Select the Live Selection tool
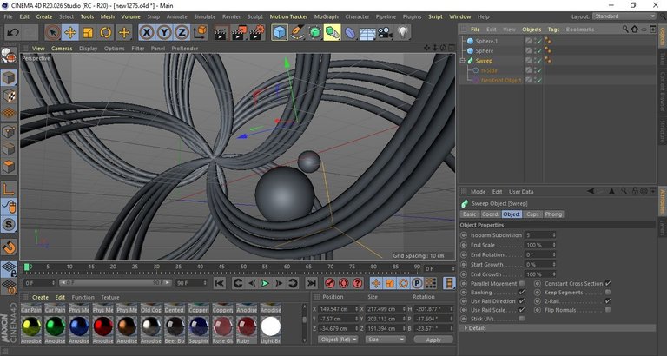Image resolution: width=667 pixels, height=356 pixels. [53, 32]
